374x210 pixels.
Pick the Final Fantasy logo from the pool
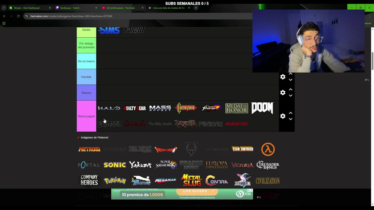[140, 149]
